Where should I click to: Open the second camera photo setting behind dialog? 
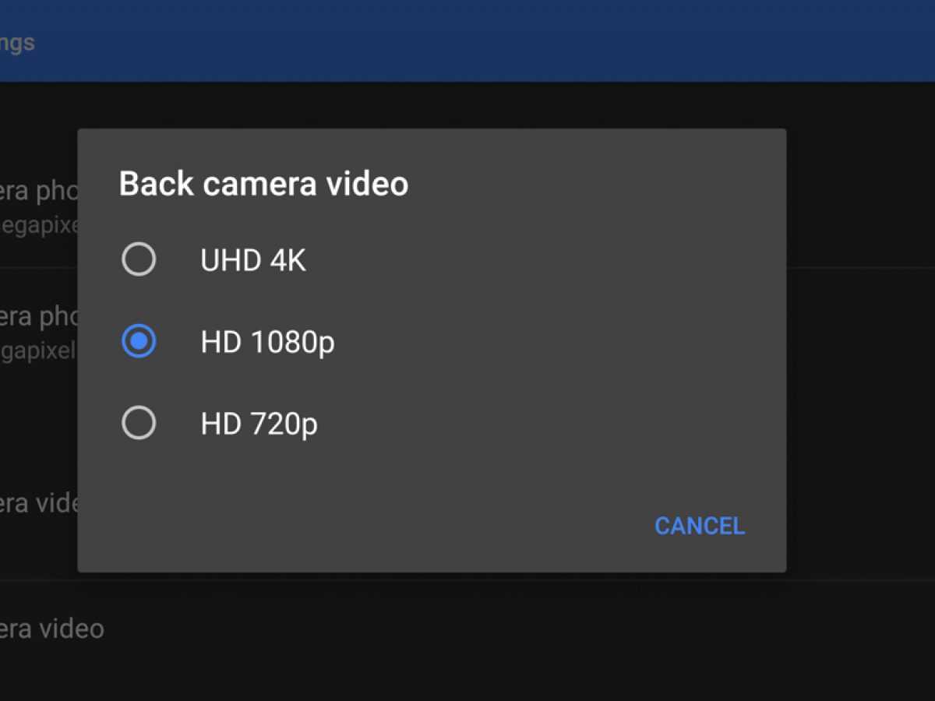[x=37, y=316]
